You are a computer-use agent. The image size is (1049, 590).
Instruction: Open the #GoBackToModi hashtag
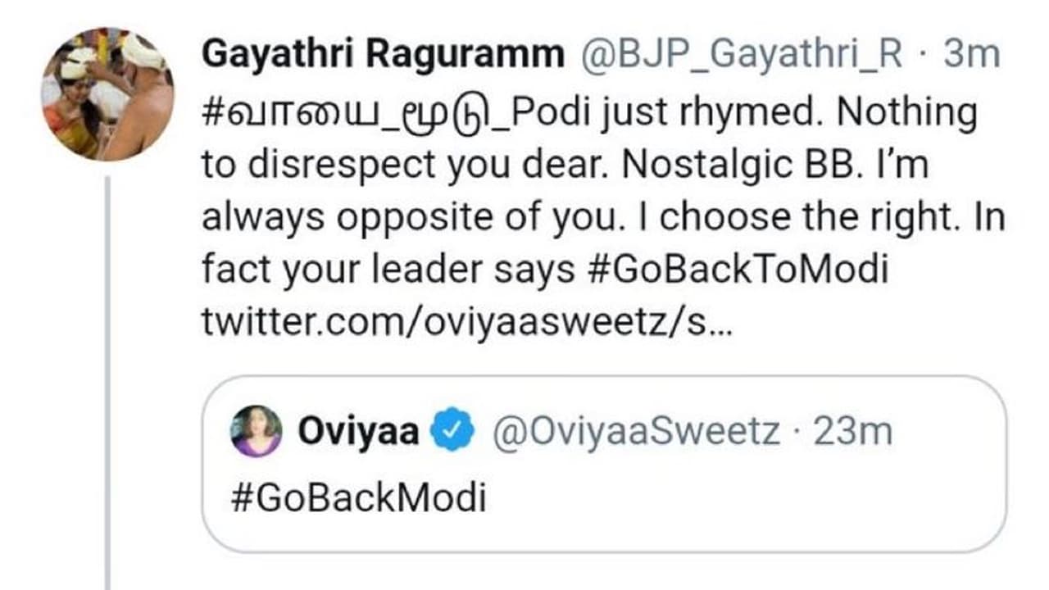pyautogui.click(x=736, y=270)
